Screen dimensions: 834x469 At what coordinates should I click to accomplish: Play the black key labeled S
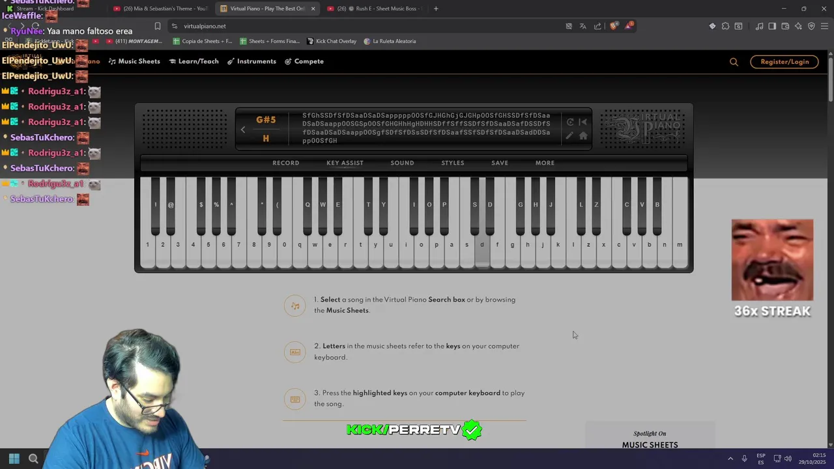tap(474, 205)
